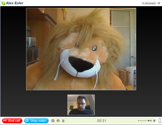Click the loud speaker icon right of slider
Screen dimensions: 162x125
point(151,121)
